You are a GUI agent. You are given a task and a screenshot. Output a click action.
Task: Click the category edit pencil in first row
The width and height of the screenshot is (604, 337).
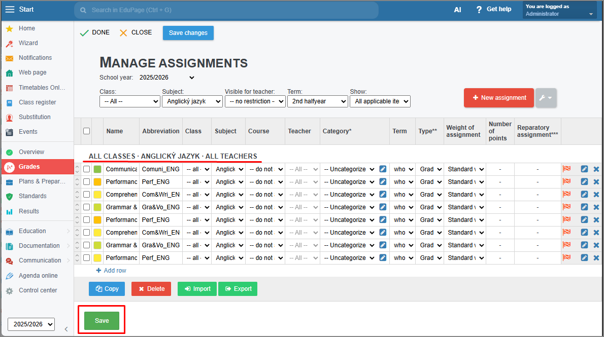383,169
